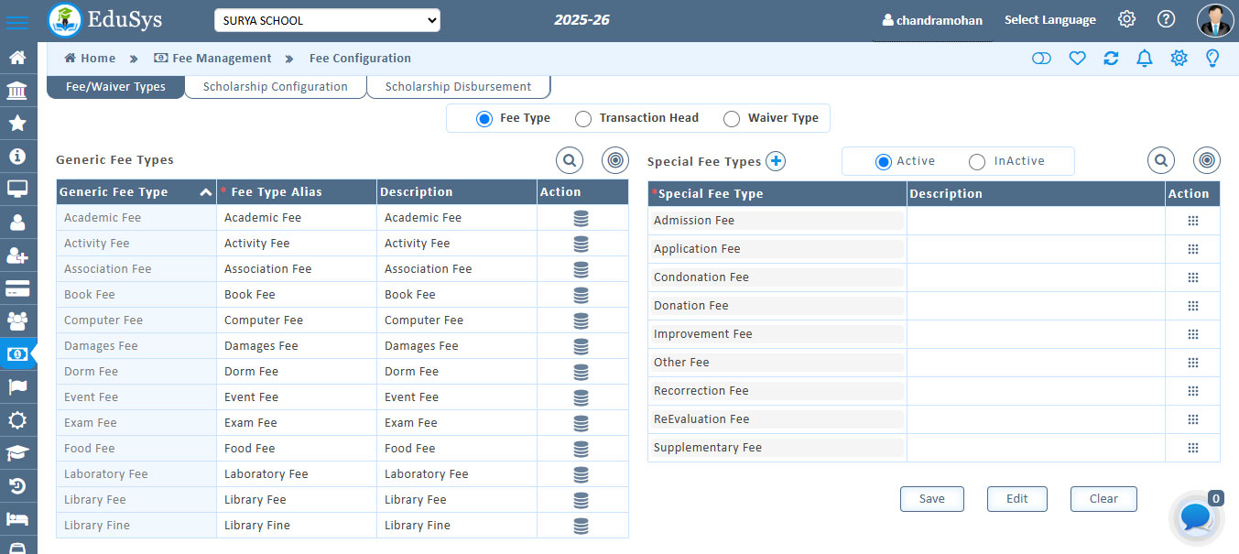This screenshot has height=554, width=1239.
Task: Open the chat bubble icon
Action: [1196, 517]
